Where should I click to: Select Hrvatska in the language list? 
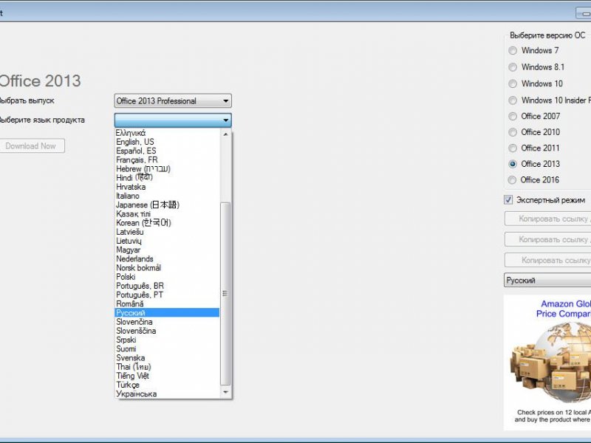click(x=167, y=187)
